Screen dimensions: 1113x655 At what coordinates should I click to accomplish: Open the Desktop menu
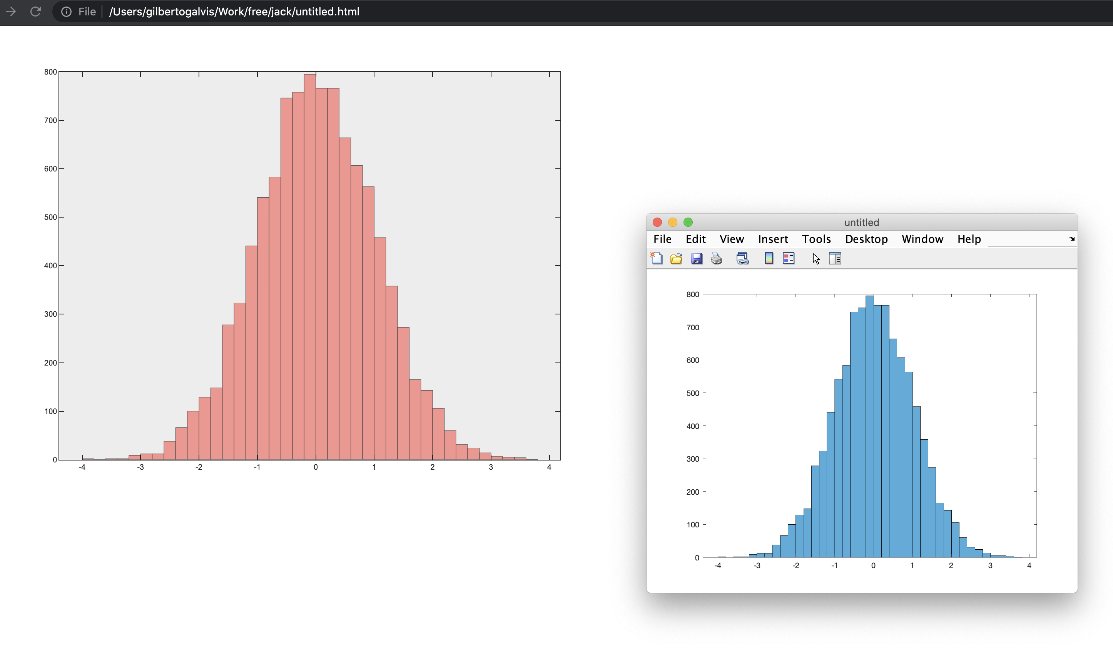coord(866,239)
